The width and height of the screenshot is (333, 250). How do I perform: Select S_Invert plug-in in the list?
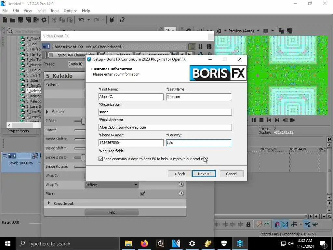[x=33, y=75]
